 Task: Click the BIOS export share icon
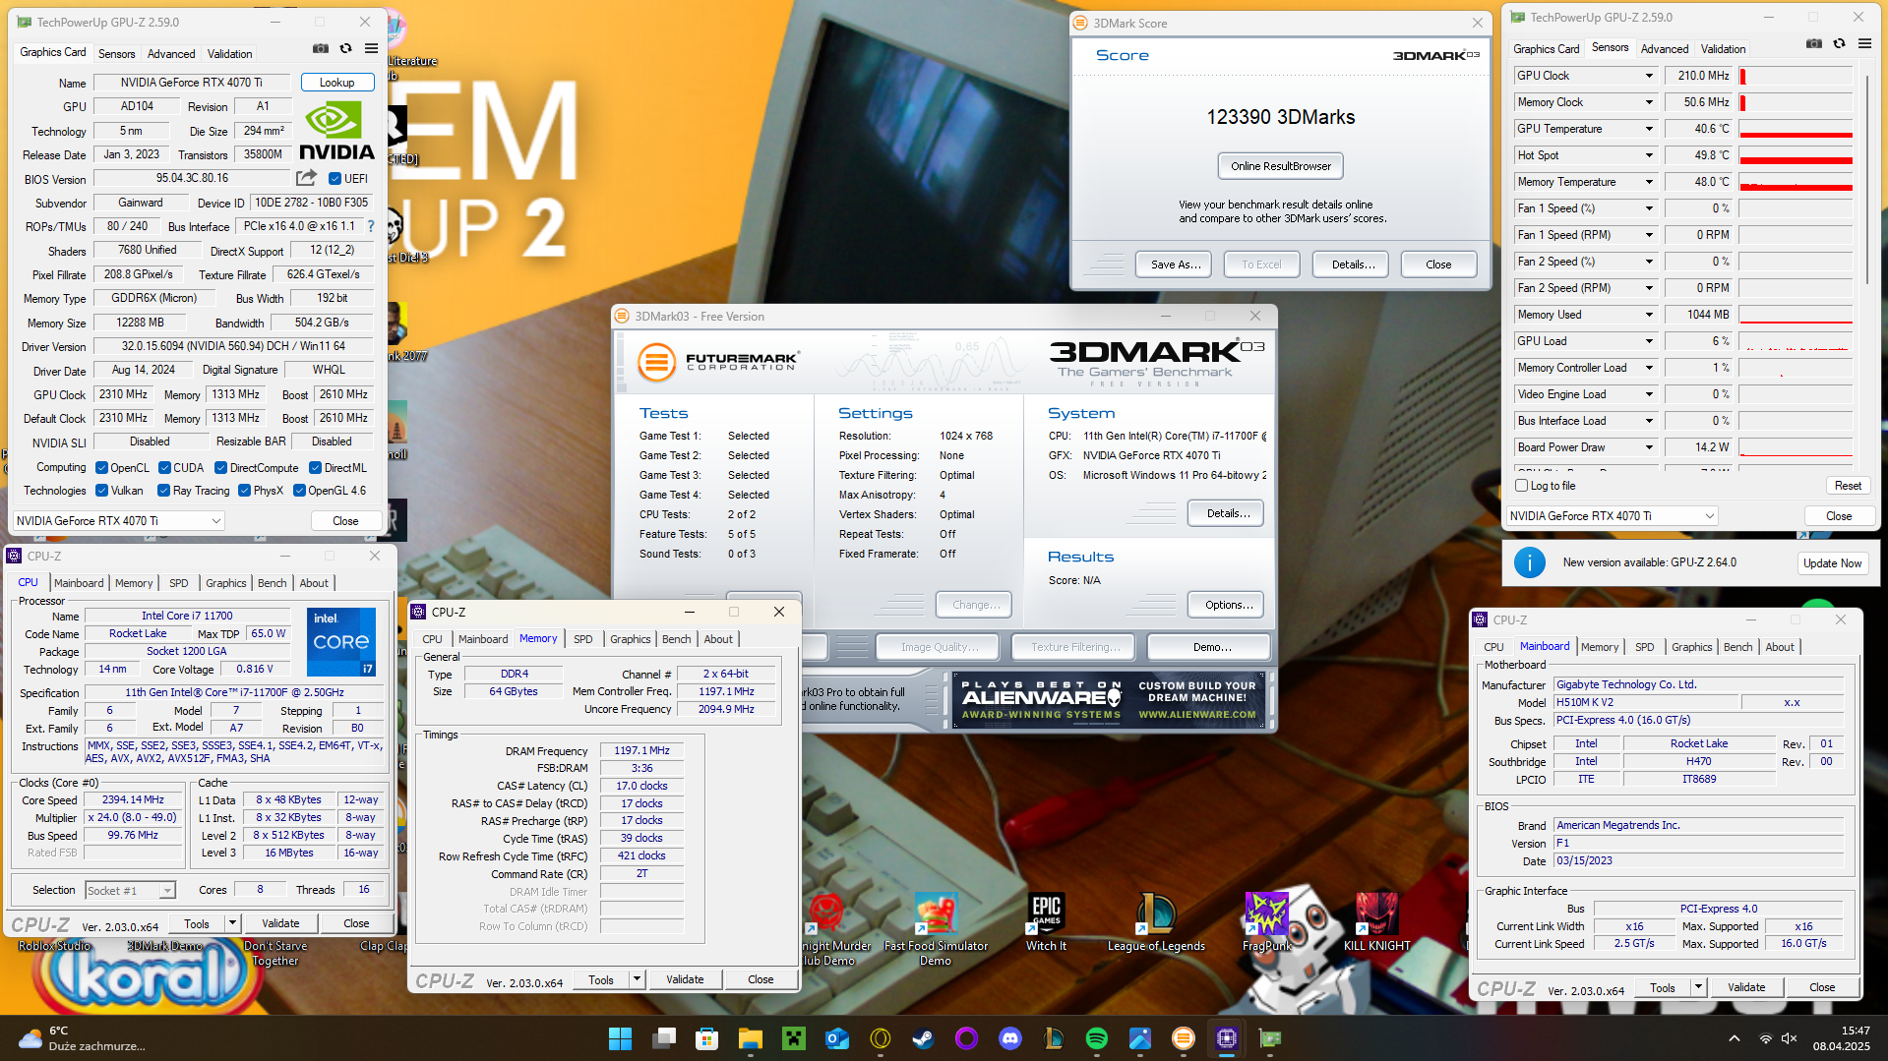pyautogui.click(x=306, y=178)
